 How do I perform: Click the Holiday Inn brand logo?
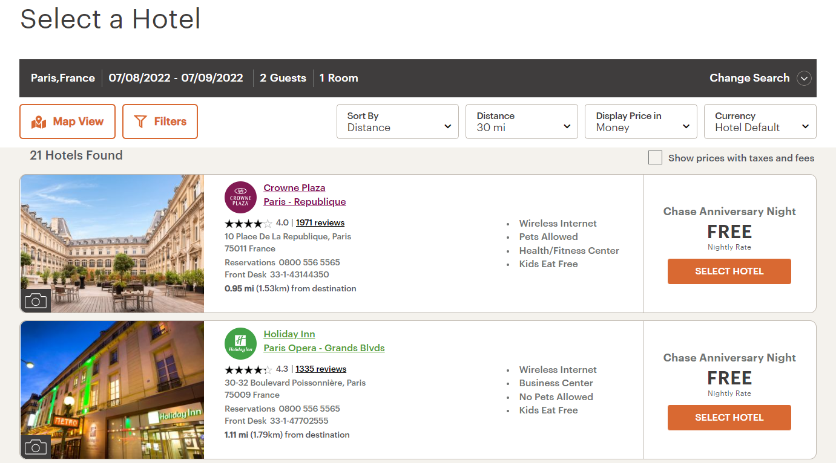[x=240, y=343]
